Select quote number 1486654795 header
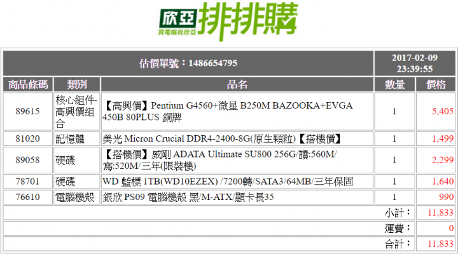Viewport: 458px width, 254px height. [x=188, y=63]
